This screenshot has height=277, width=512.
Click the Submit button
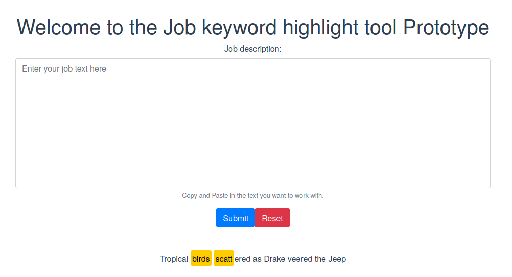click(235, 218)
